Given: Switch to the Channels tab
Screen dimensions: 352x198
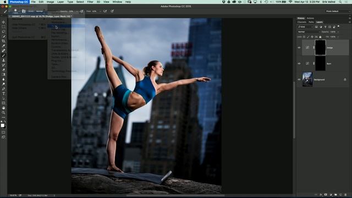Looking at the screenshot, I should 302,22.
